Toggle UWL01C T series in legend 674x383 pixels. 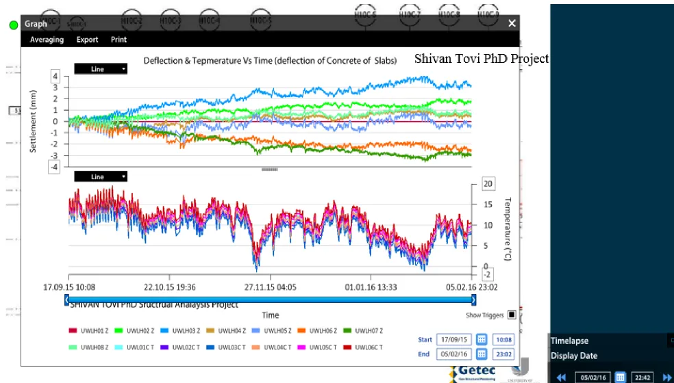tap(134, 347)
